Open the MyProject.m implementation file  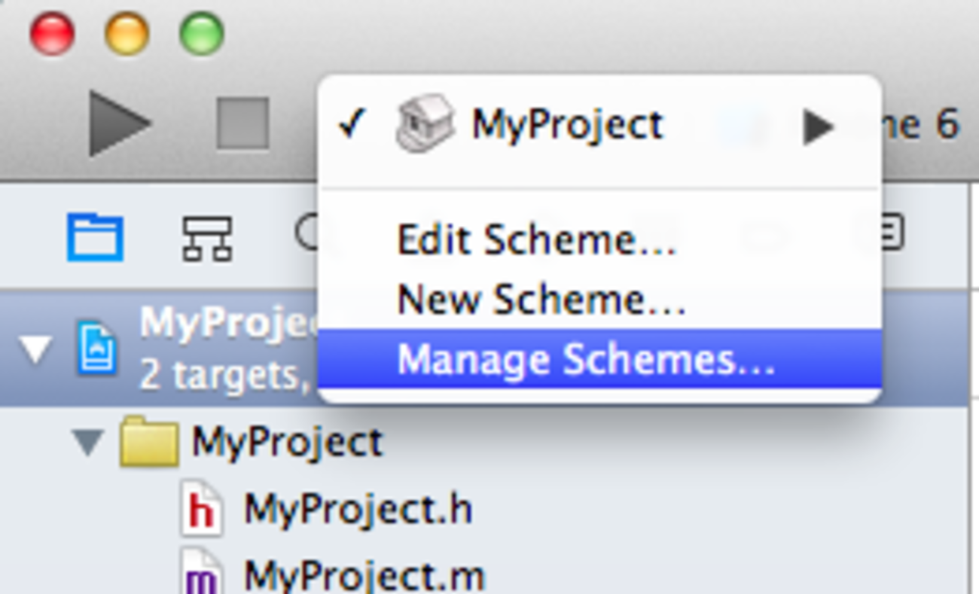coord(364,576)
